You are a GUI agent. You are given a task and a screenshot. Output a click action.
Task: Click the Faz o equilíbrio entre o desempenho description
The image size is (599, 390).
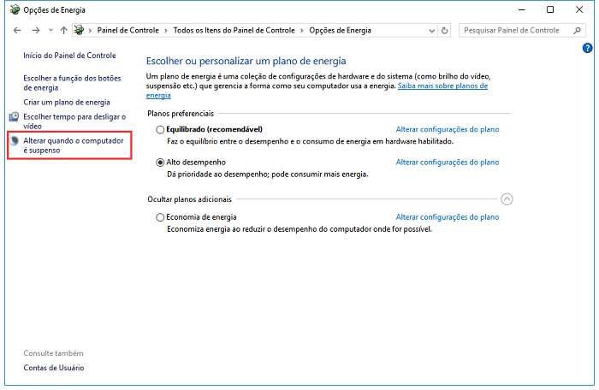(310, 141)
